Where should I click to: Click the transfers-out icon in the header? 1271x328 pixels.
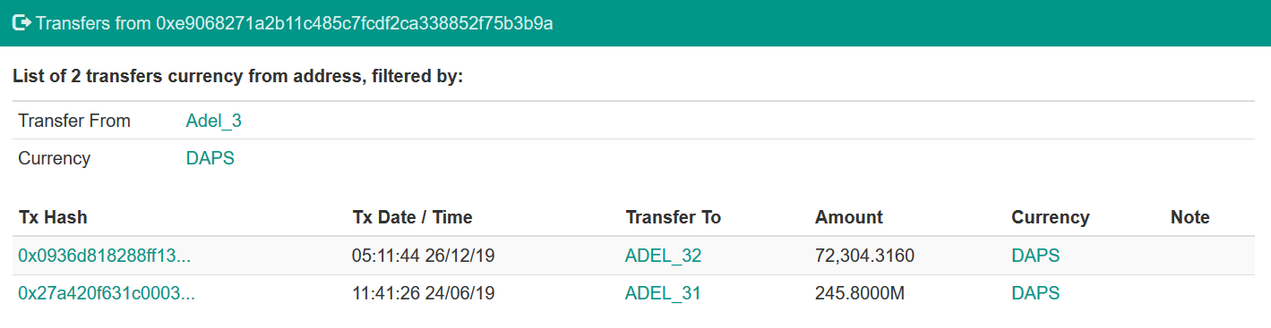[x=21, y=22]
